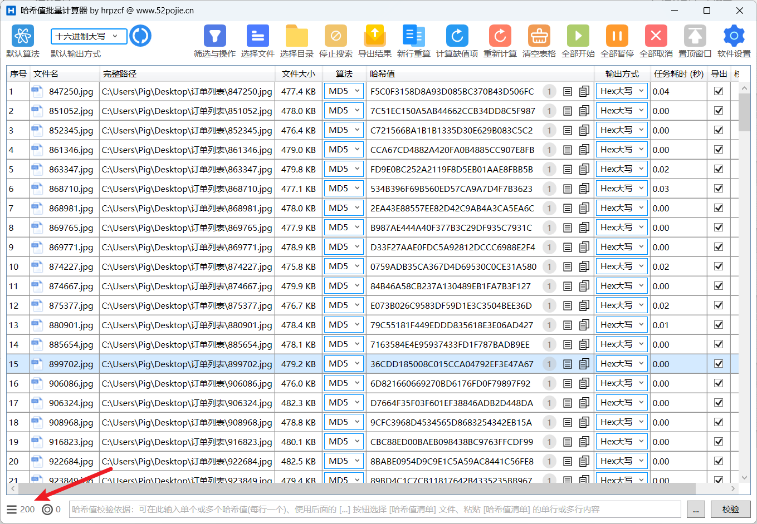Click the 校验 verify button

[730, 509]
